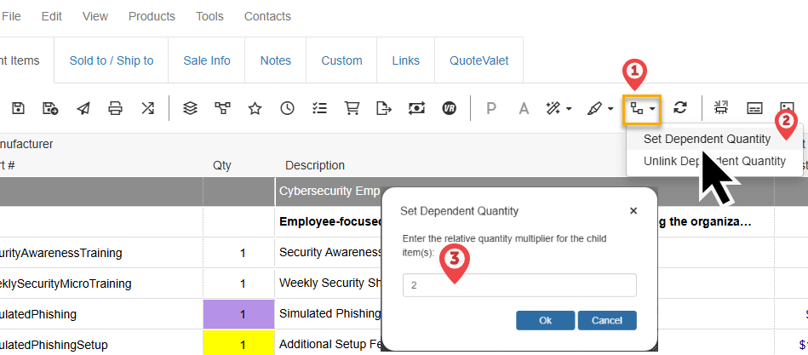The image size is (808, 355).
Task: Click the SecurityAwarenessTraining part number cell
Action: (101, 253)
